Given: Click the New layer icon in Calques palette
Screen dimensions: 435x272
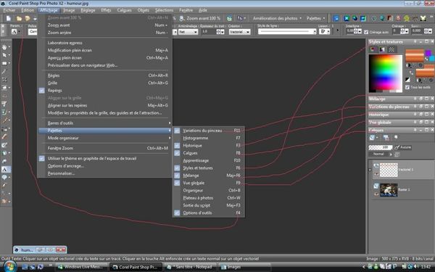Looking at the screenshot, I should click(x=373, y=137).
